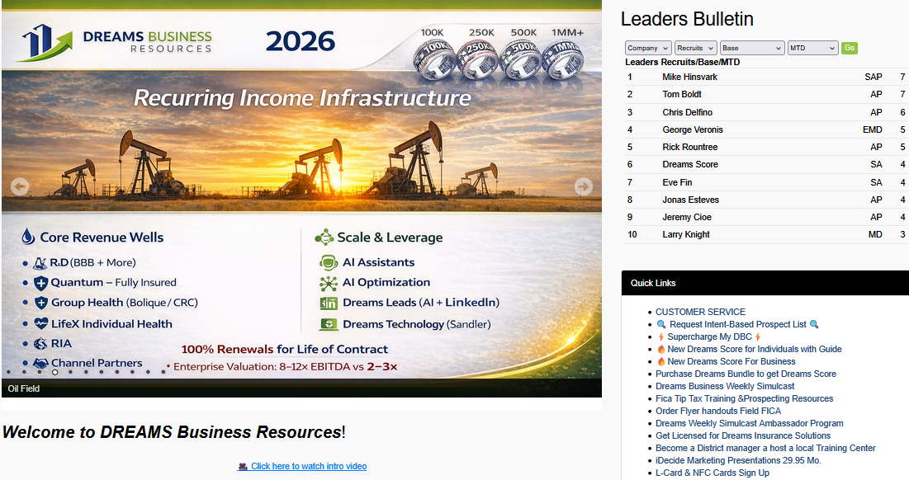This screenshot has width=909, height=480.
Task: Click the Leaders Bulletin heading
Action: [x=687, y=19]
